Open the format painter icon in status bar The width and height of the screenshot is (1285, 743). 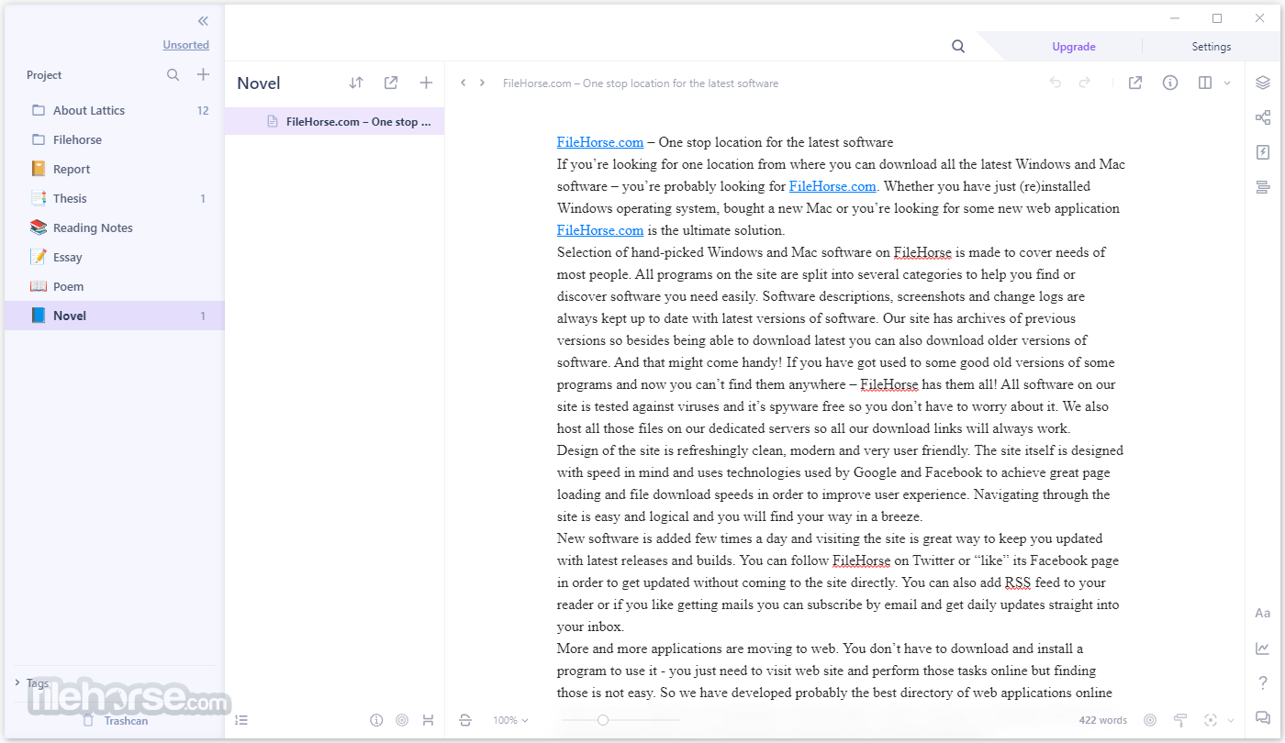point(1180,720)
